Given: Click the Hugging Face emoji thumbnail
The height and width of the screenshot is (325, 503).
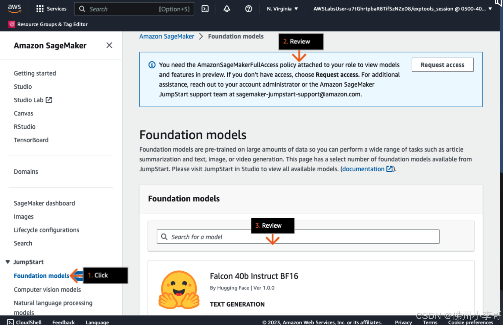Looking at the screenshot, I should click(x=179, y=289).
